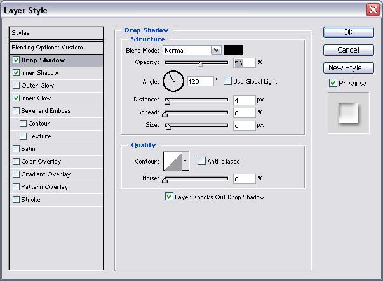Uncheck the Preview checkbox

coord(333,83)
